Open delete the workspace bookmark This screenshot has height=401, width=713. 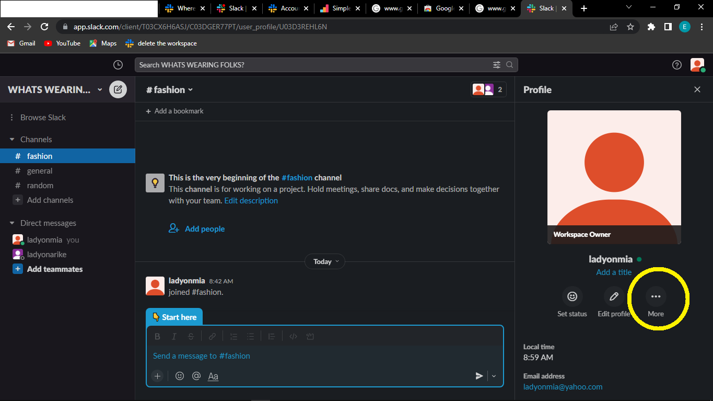point(161,43)
